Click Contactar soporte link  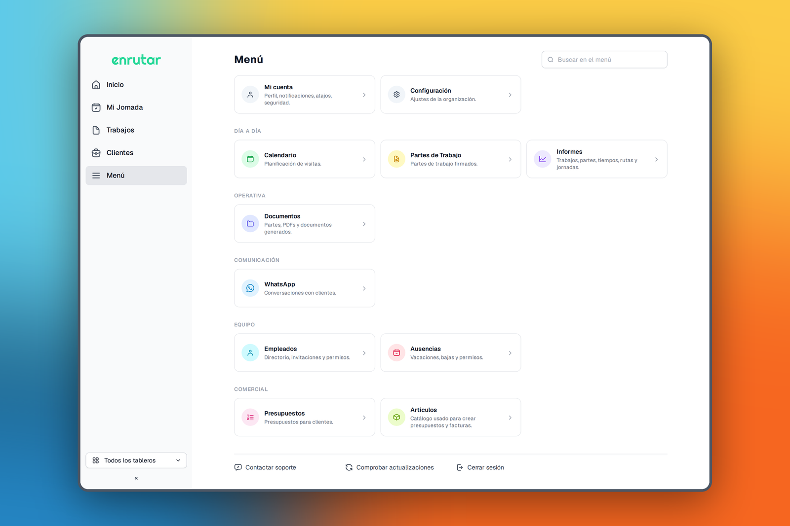265,467
